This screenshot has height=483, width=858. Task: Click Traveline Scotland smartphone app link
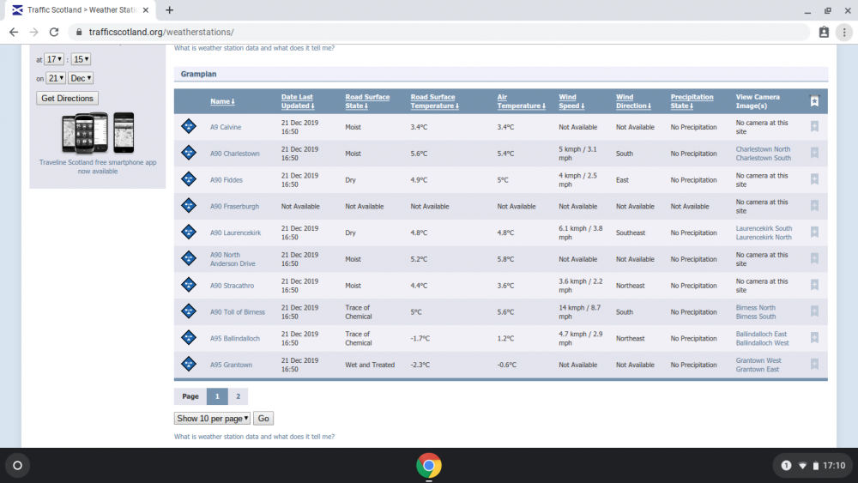98,166
